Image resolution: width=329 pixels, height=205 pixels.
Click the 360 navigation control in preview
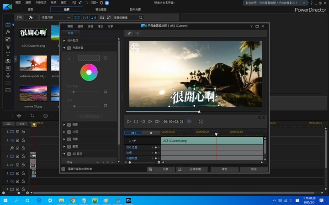[135, 47]
